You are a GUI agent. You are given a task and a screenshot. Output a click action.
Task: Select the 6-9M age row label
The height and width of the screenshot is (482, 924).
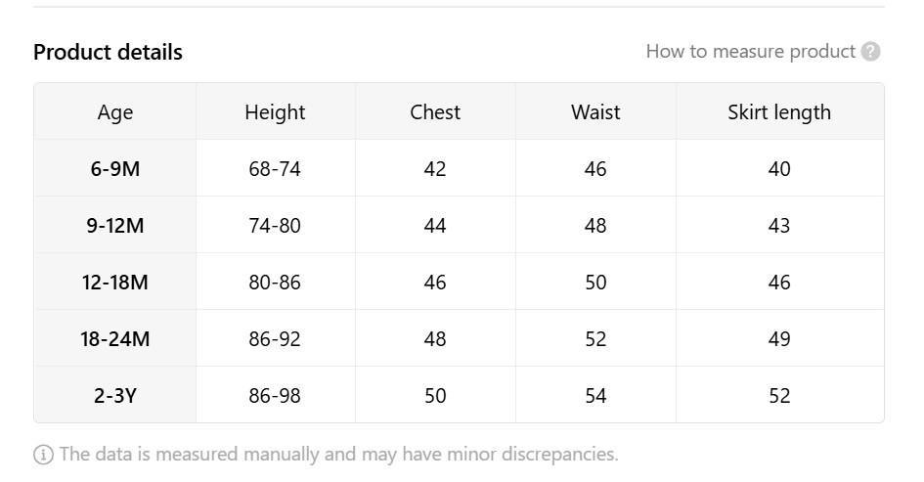(115, 168)
